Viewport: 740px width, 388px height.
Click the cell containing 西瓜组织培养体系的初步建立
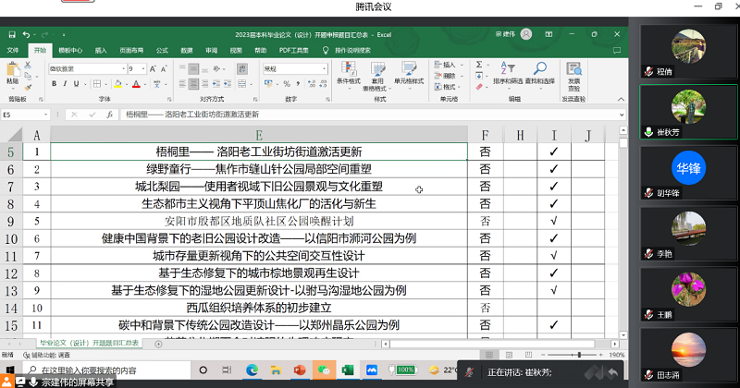click(x=258, y=308)
